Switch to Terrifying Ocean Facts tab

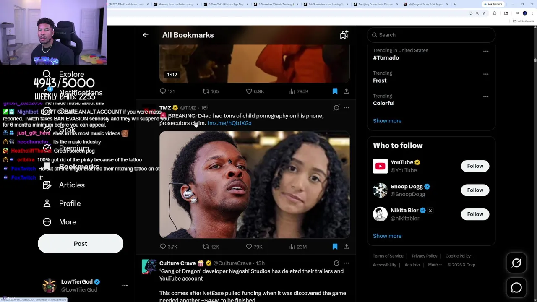(375, 4)
